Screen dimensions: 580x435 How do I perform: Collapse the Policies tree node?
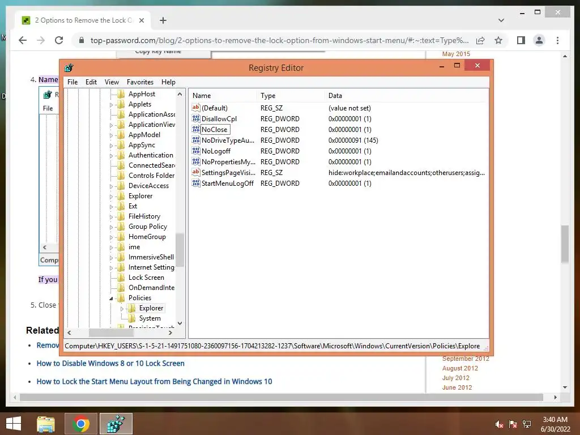(x=111, y=298)
